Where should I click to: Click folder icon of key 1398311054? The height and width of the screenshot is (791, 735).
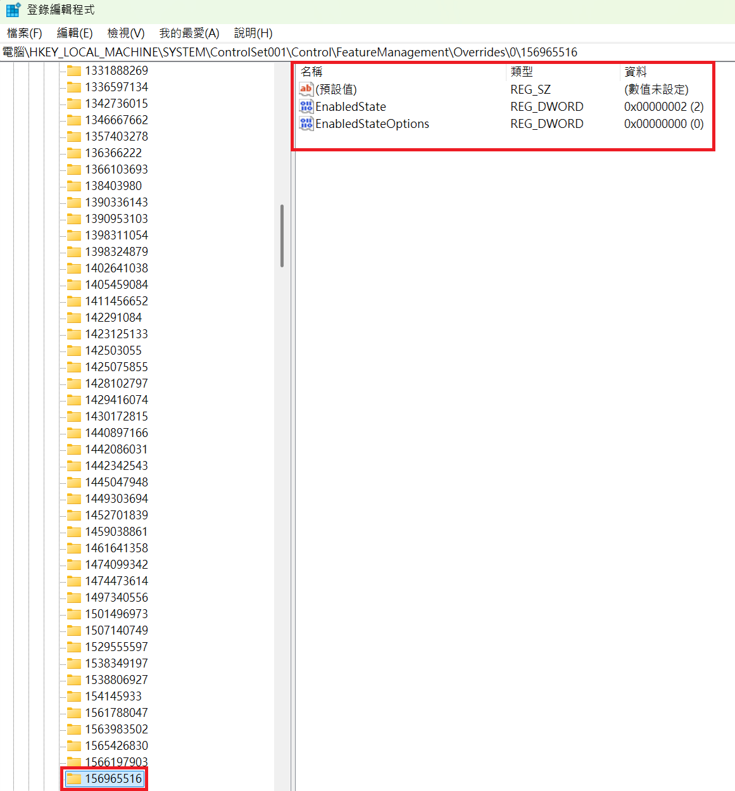coord(74,235)
